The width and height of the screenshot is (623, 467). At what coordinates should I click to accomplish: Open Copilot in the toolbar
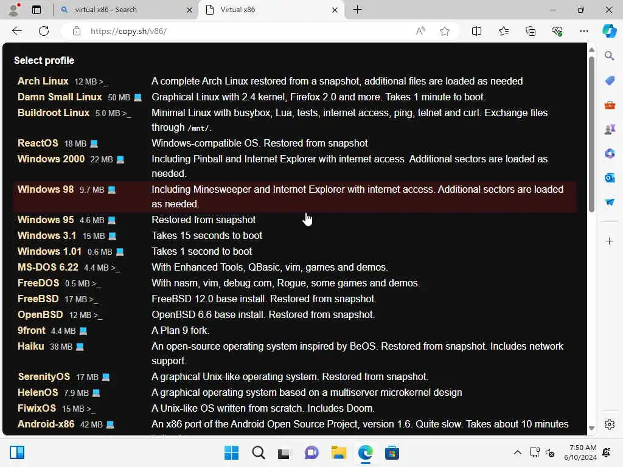(x=609, y=31)
